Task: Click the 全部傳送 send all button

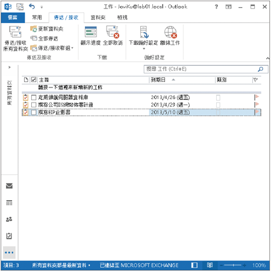Action: tap(44, 39)
